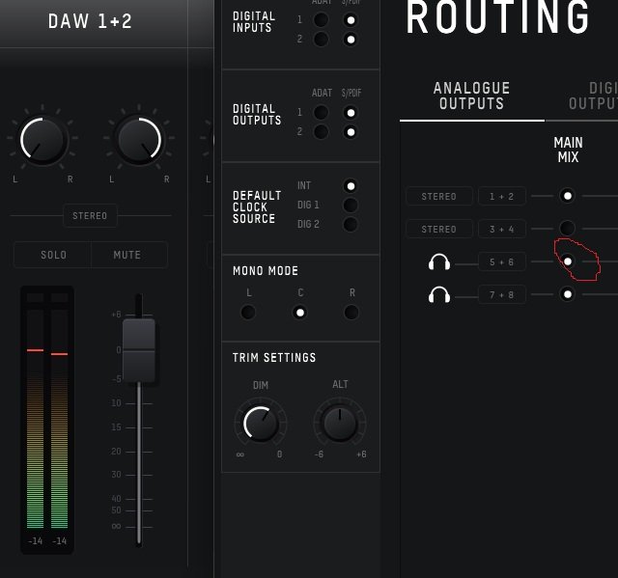The height and width of the screenshot is (578, 618).
Task: Toggle Main Mix routing for 5 + 6
Action: [568, 261]
